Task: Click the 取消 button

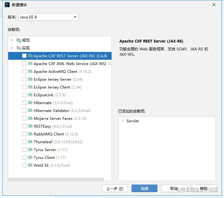Action: pos(174,188)
